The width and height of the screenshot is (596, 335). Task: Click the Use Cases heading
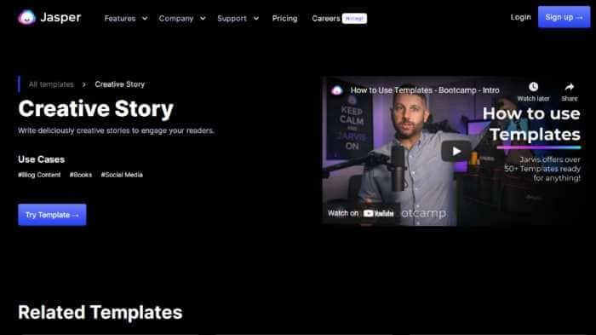tap(41, 159)
